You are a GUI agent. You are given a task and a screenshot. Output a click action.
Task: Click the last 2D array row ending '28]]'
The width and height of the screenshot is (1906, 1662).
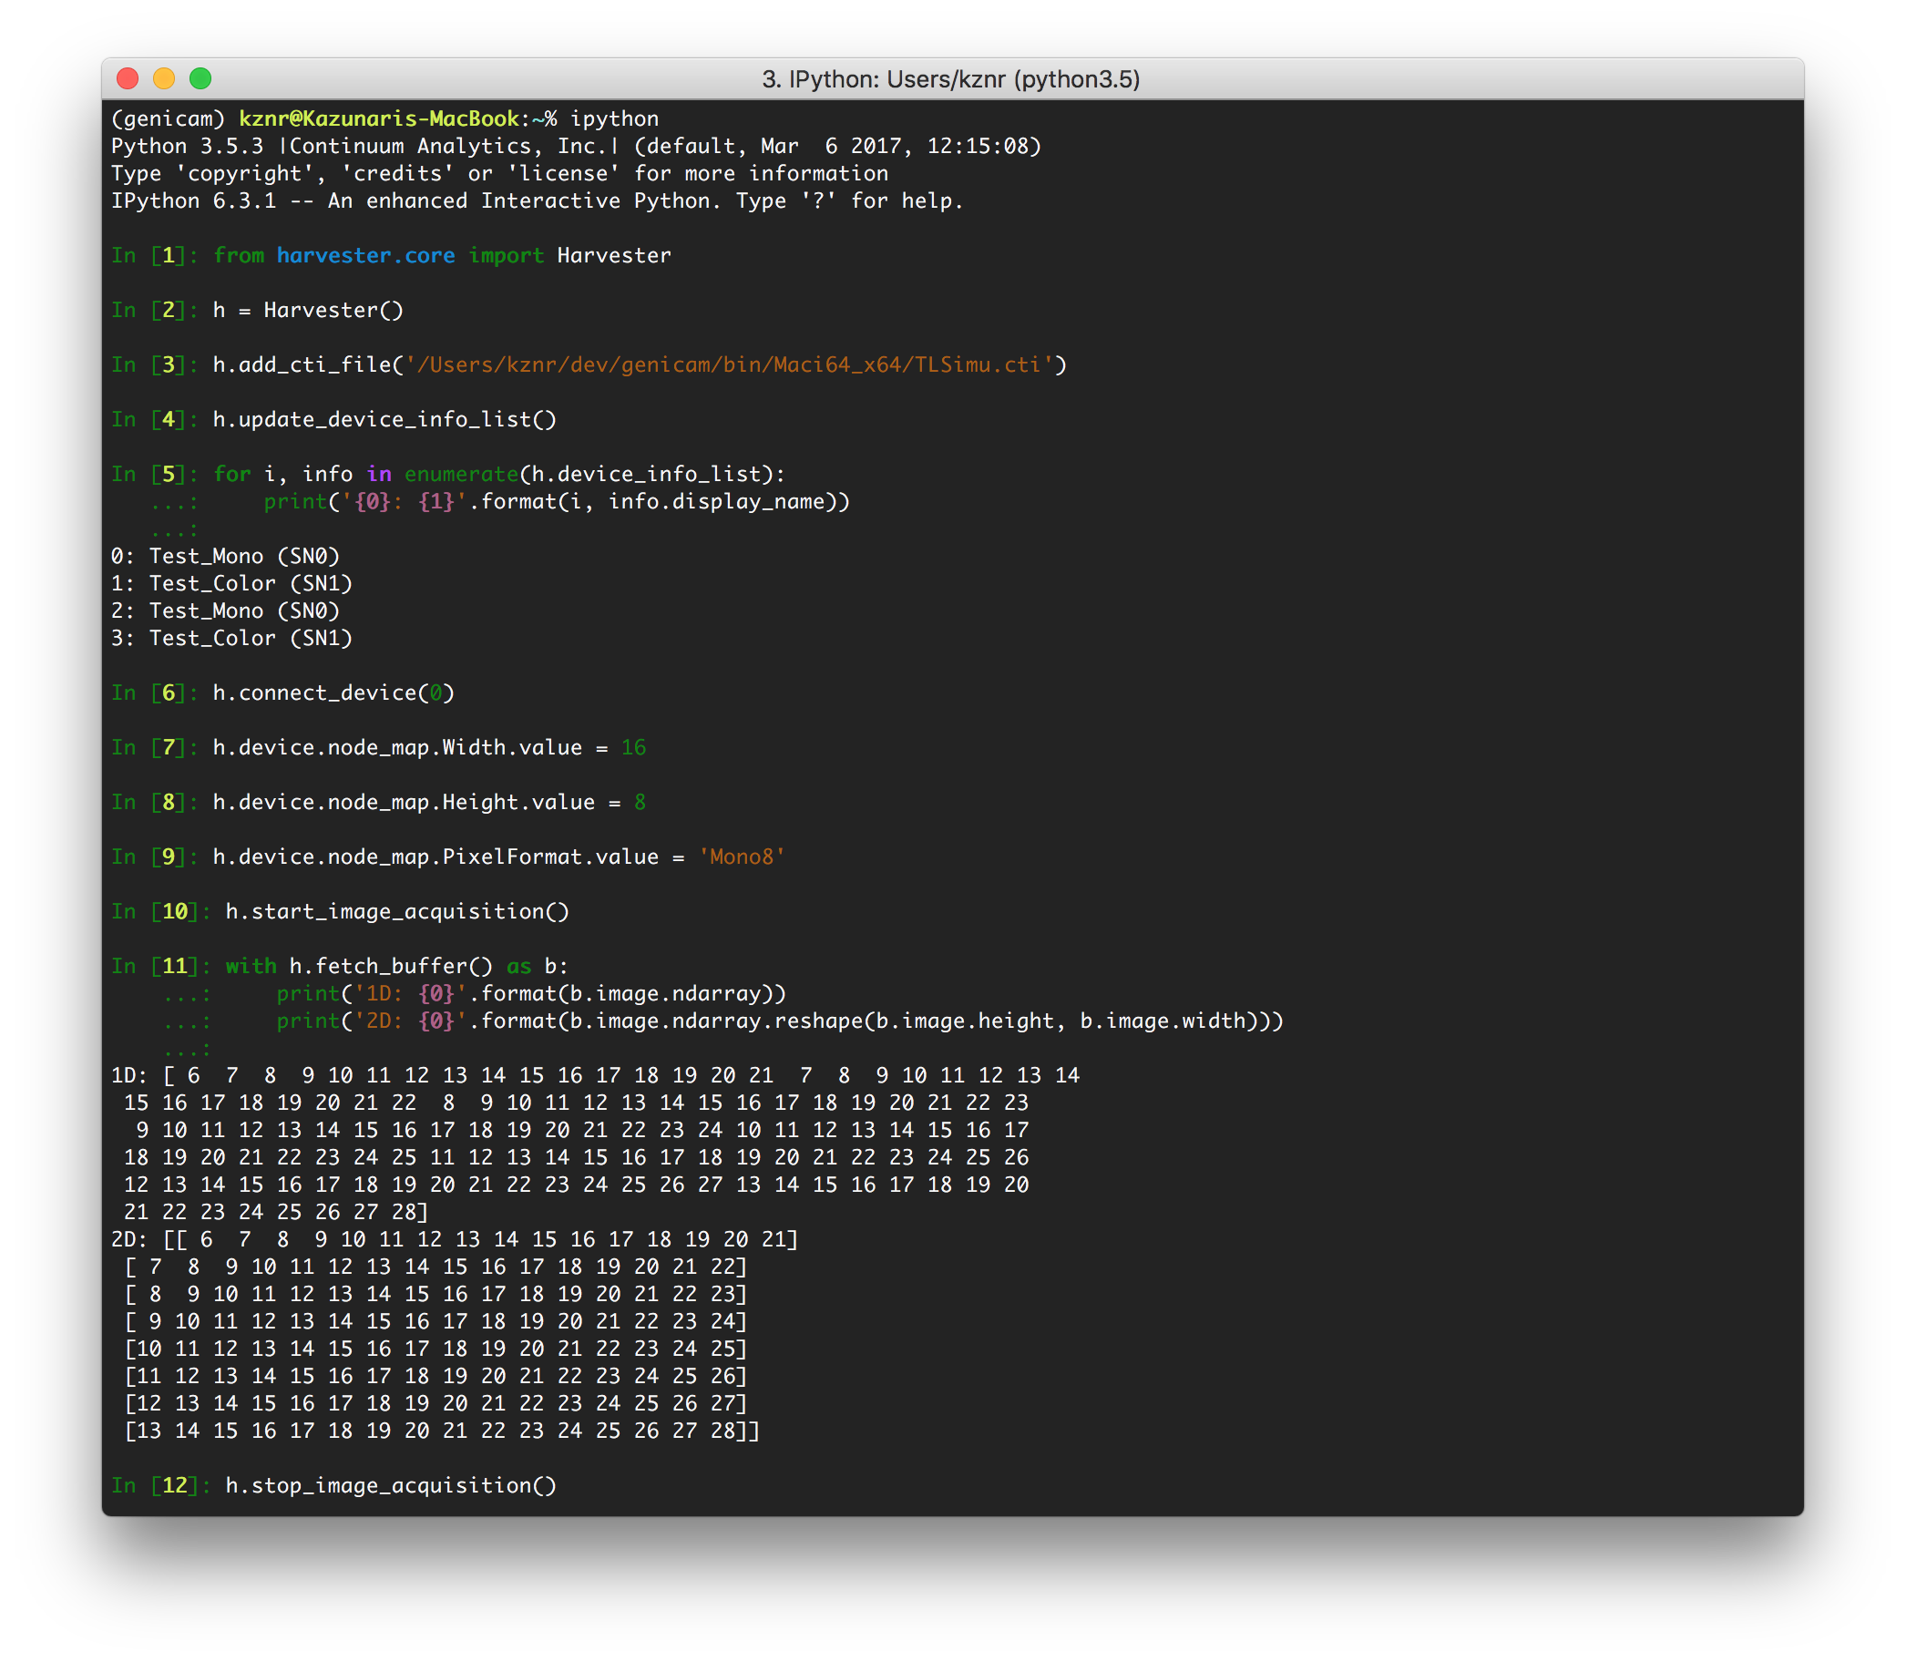pos(443,1431)
